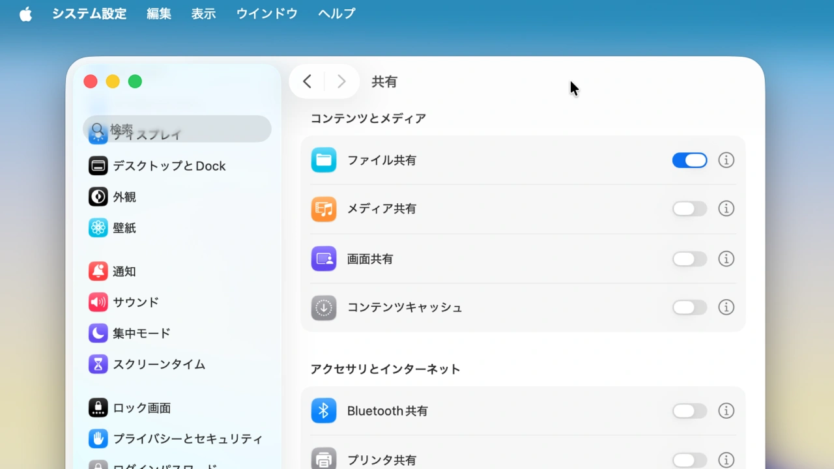Click the forward navigation chevron
Viewport: 834px width, 469px height.
[x=341, y=81]
